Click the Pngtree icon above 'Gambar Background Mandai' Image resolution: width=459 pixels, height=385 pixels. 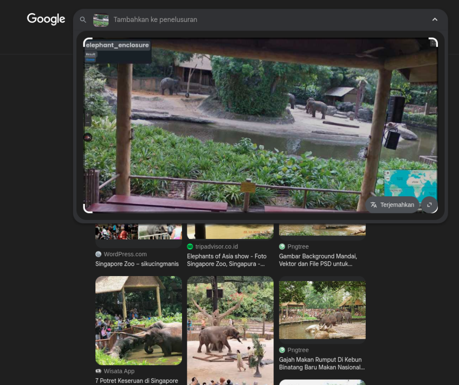[282, 247]
